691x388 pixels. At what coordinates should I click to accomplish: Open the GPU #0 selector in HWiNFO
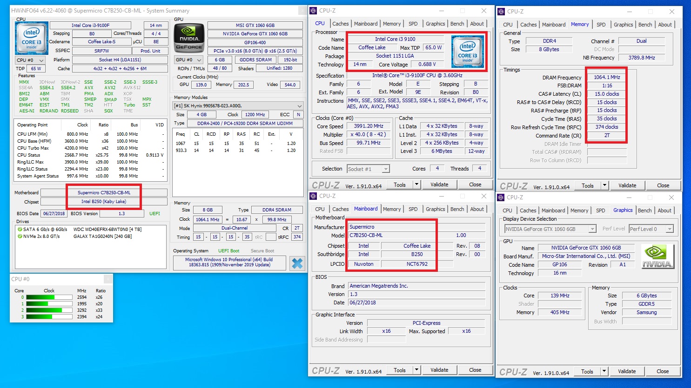pos(189,60)
